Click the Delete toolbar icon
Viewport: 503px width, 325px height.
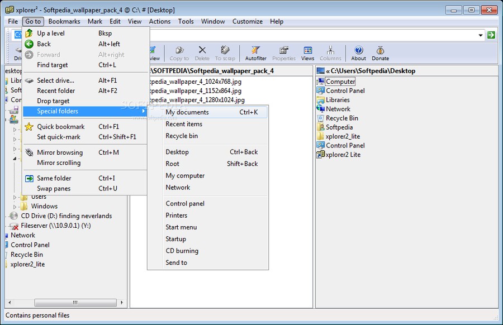202,50
